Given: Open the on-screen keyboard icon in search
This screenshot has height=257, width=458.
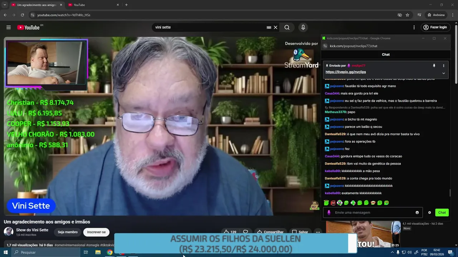Looking at the screenshot, I should point(269,27).
